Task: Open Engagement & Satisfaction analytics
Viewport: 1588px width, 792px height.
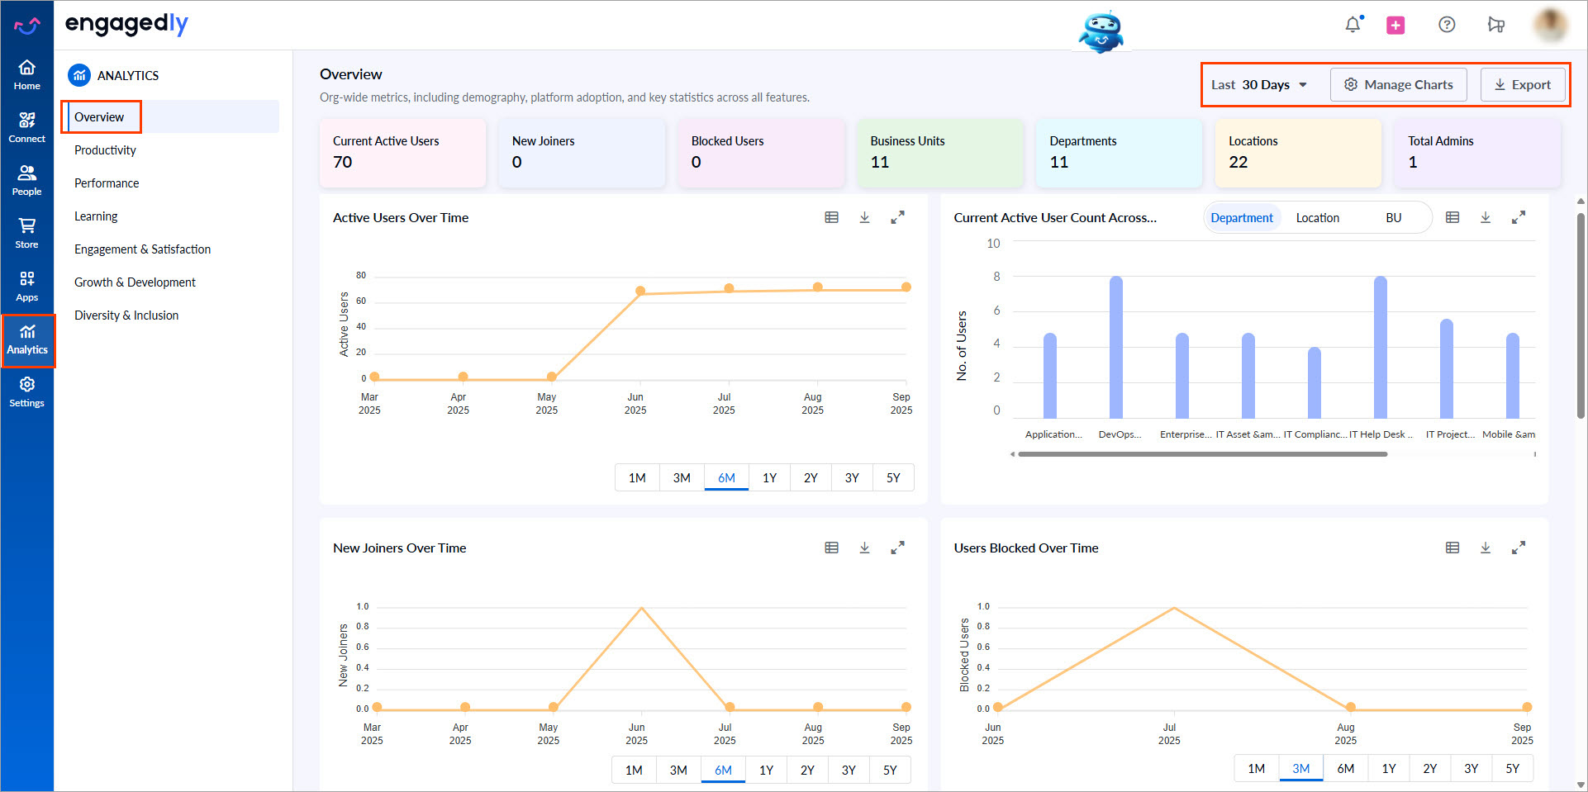Action: pyautogui.click(x=142, y=249)
